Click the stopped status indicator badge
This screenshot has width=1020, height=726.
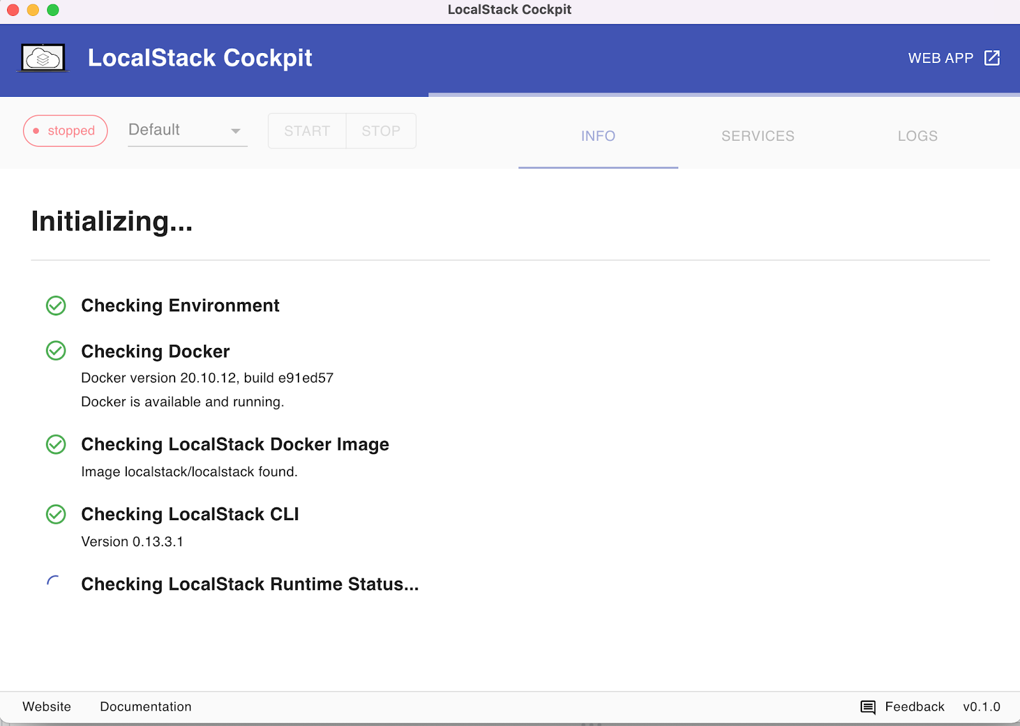tap(65, 131)
